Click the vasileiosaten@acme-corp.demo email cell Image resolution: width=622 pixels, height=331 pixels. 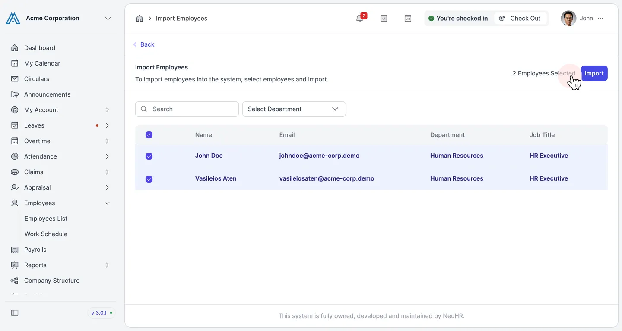327,178
